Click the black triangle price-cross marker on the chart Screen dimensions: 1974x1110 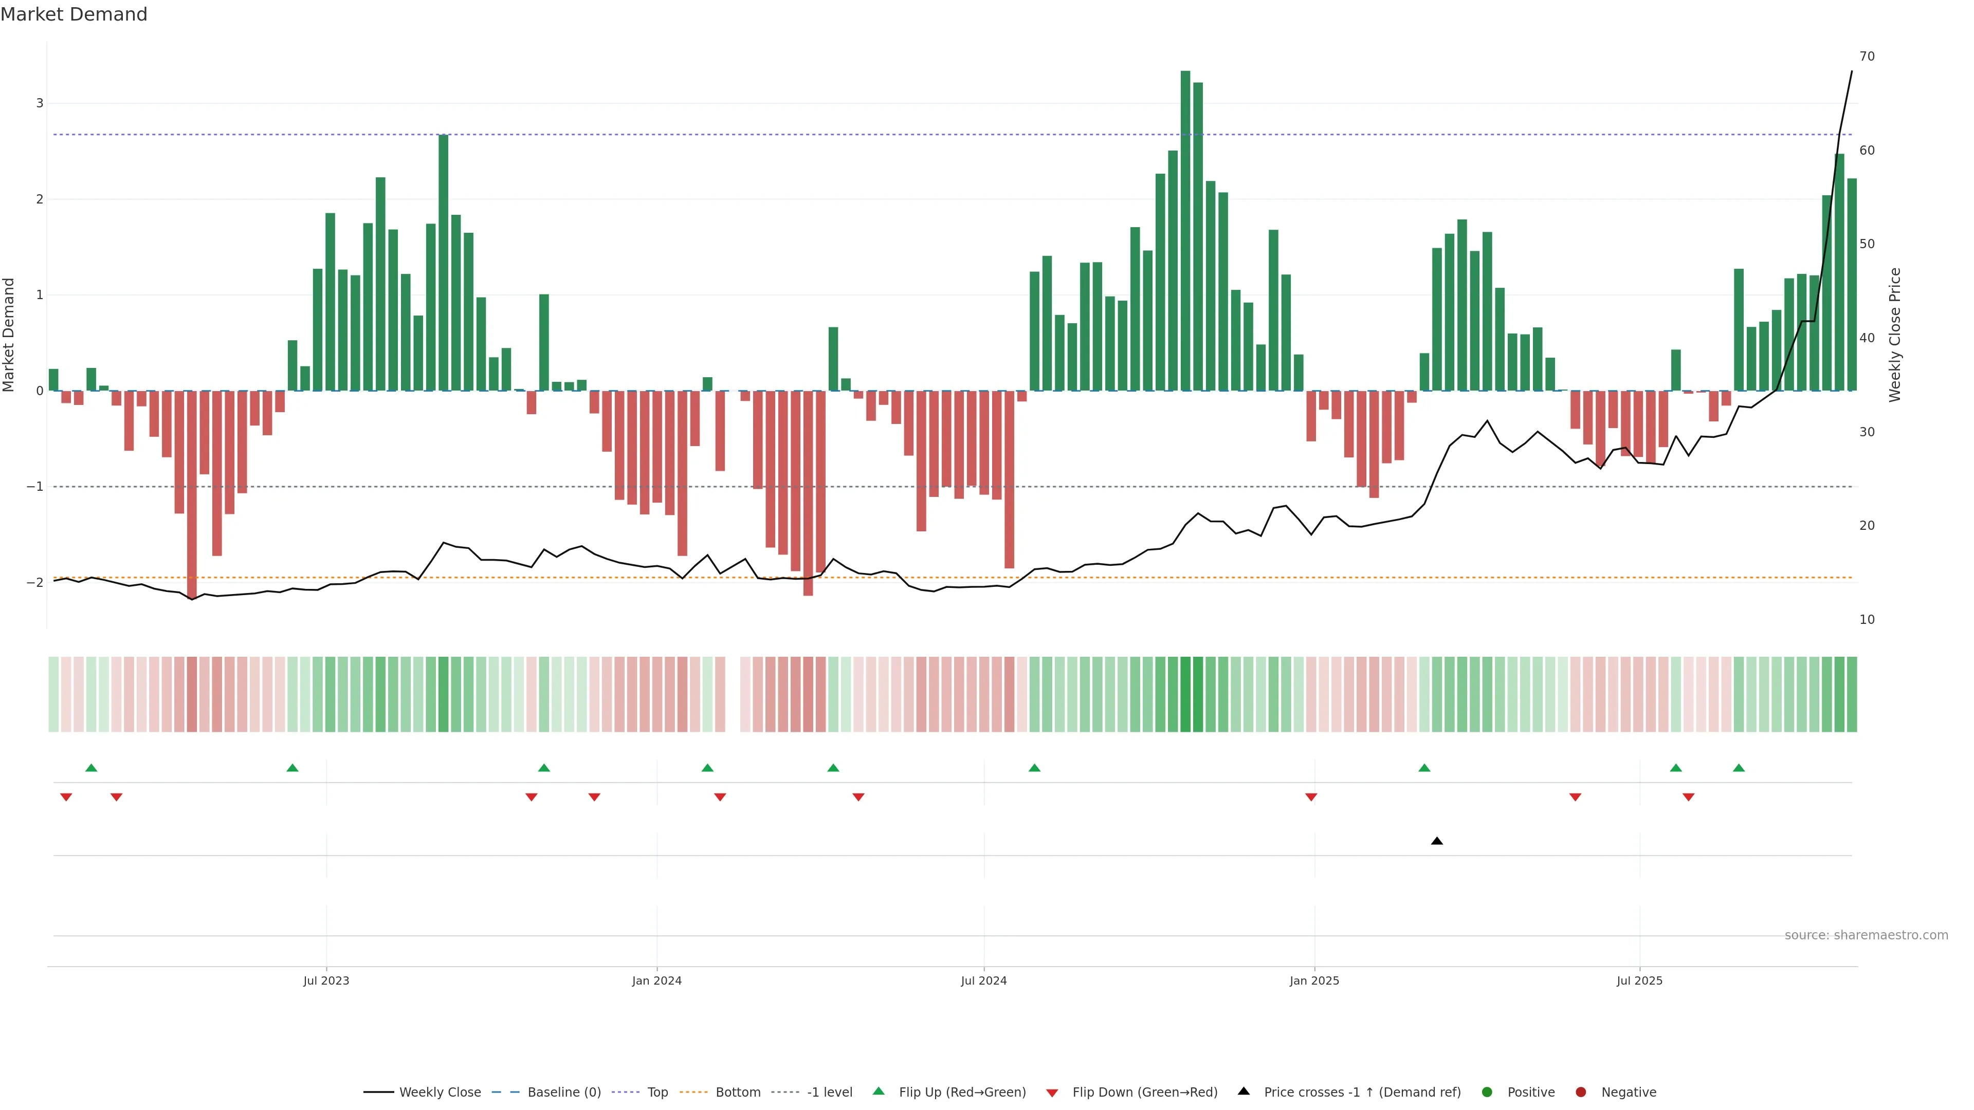(1437, 841)
